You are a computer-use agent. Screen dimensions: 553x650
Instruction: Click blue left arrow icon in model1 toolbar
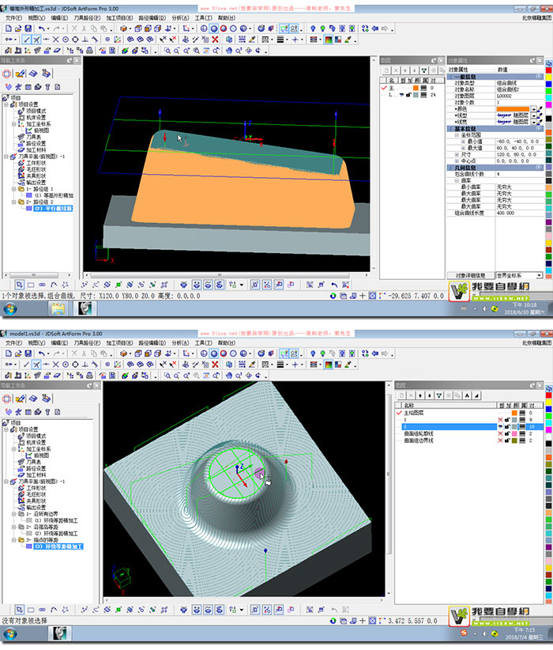(x=375, y=353)
